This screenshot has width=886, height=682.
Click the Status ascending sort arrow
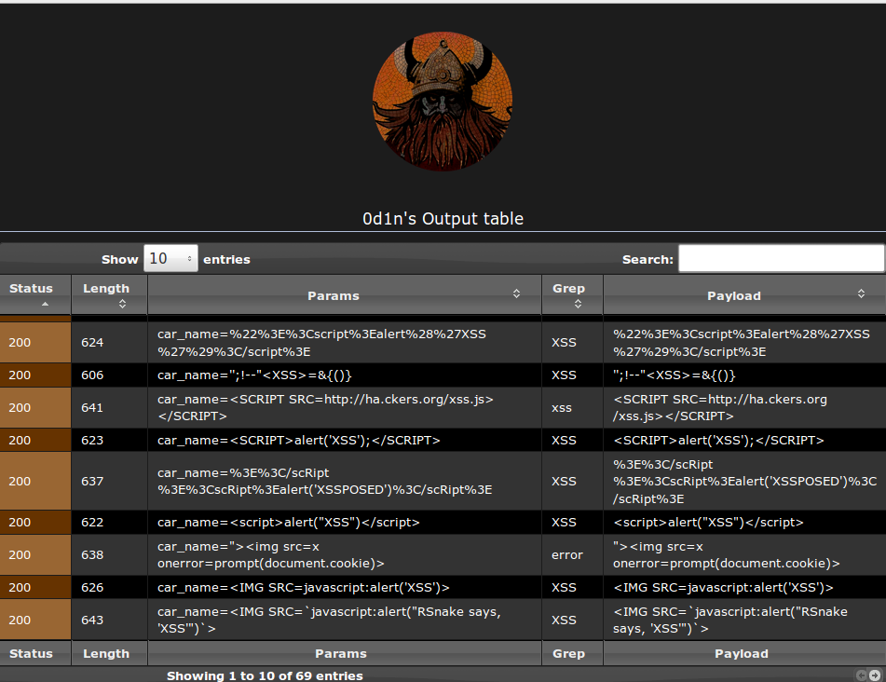(x=46, y=304)
